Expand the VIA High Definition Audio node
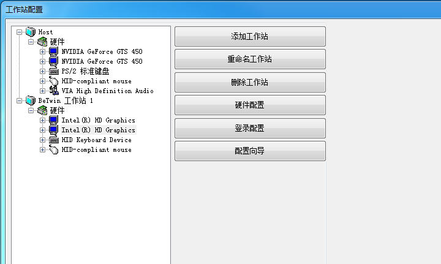Screen dimensions: 441x264 [42, 91]
